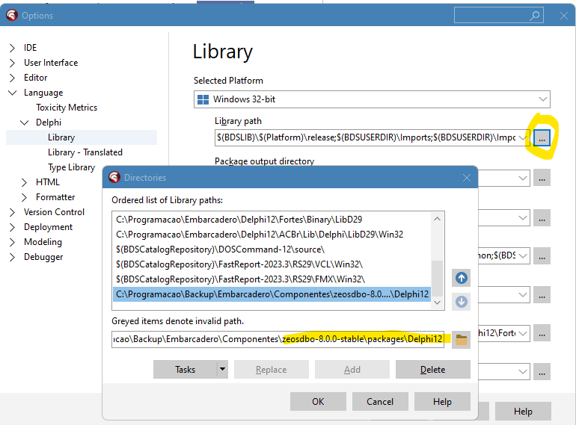Screen dimensions: 576x425
Task: Move selected library path down
Action: point(462,302)
